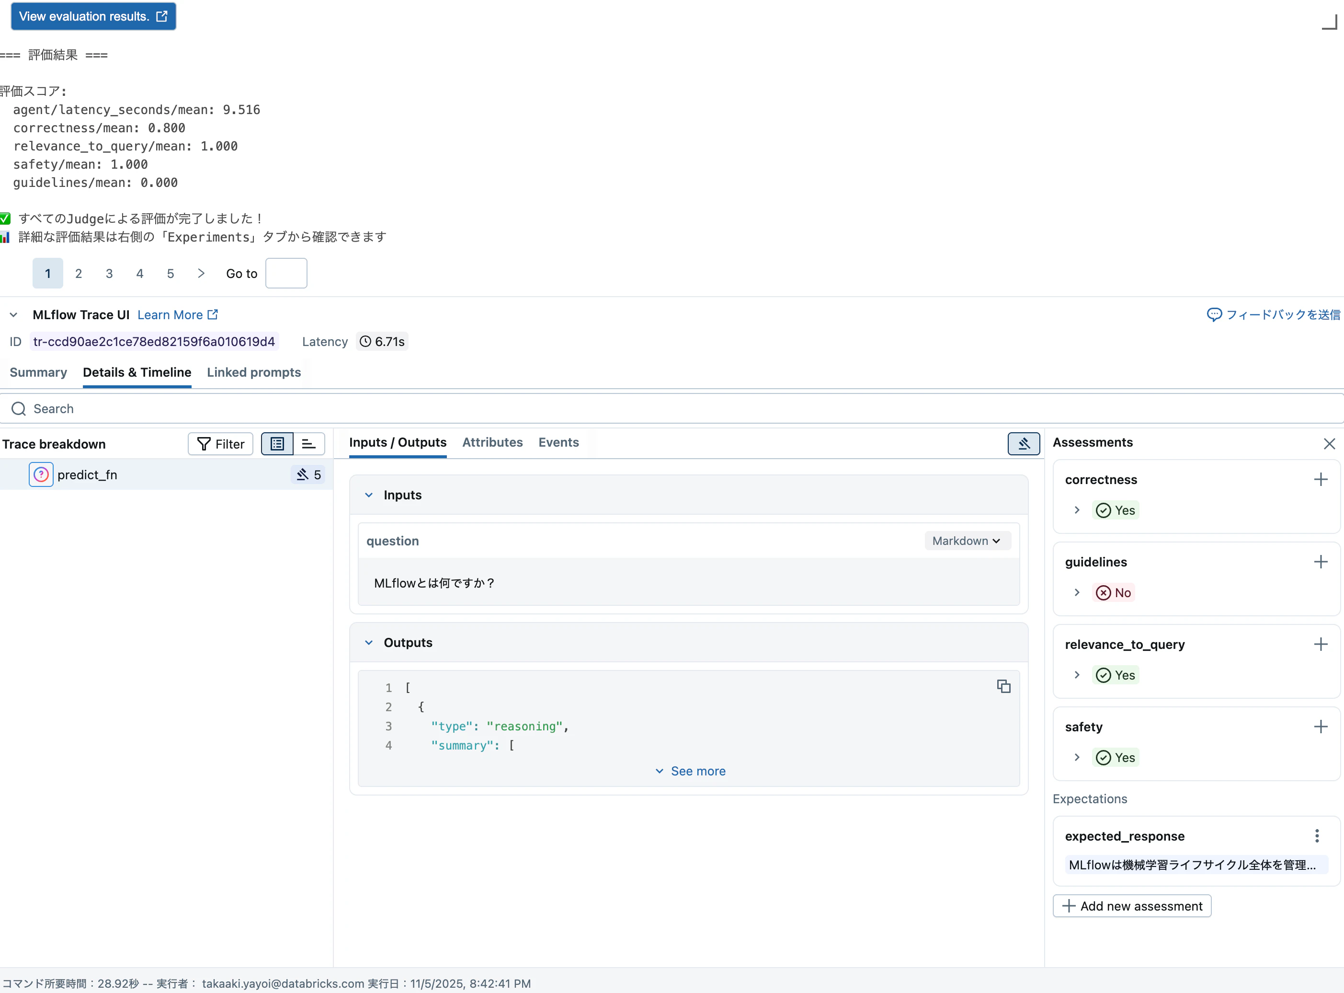This screenshot has height=993, width=1344.
Task: Switch to the Linked prompts tab
Action: pos(254,373)
